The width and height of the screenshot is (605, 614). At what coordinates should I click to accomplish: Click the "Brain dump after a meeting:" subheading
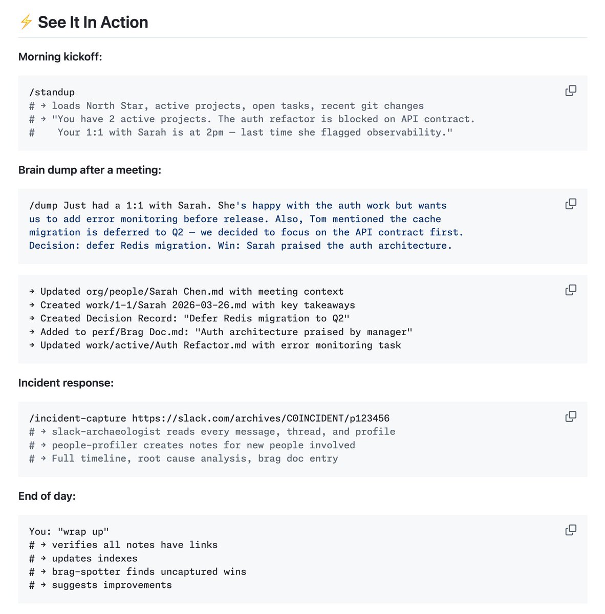(90, 170)
